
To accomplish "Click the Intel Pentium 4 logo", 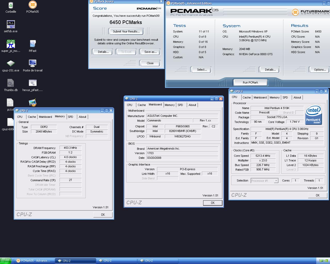I will tap(313, 115).
